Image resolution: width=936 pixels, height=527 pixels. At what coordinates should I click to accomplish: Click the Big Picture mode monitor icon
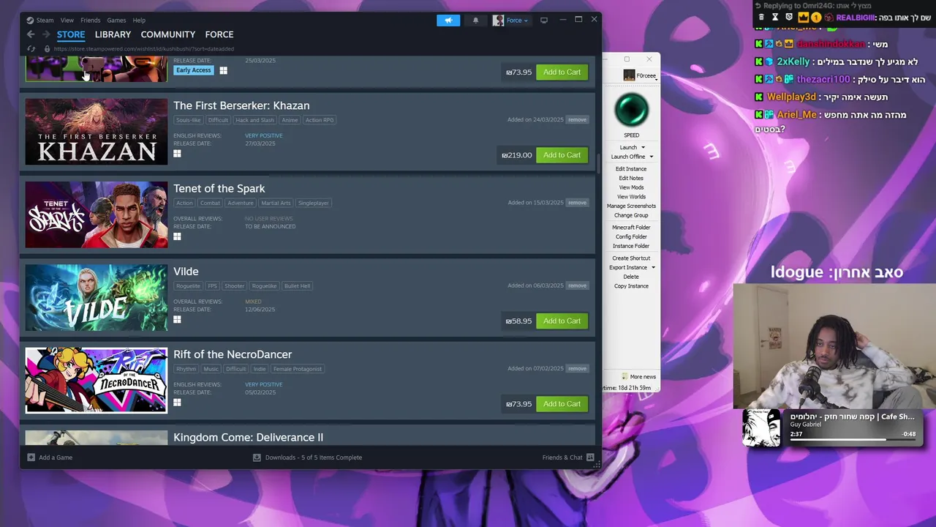(x=543, y=20)
